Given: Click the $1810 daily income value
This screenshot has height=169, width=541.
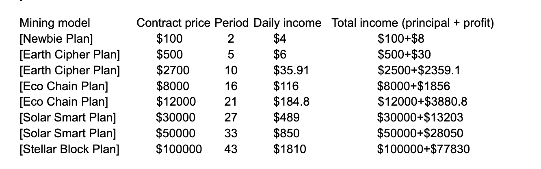Looking at the screenshot, I should point(289,149).
